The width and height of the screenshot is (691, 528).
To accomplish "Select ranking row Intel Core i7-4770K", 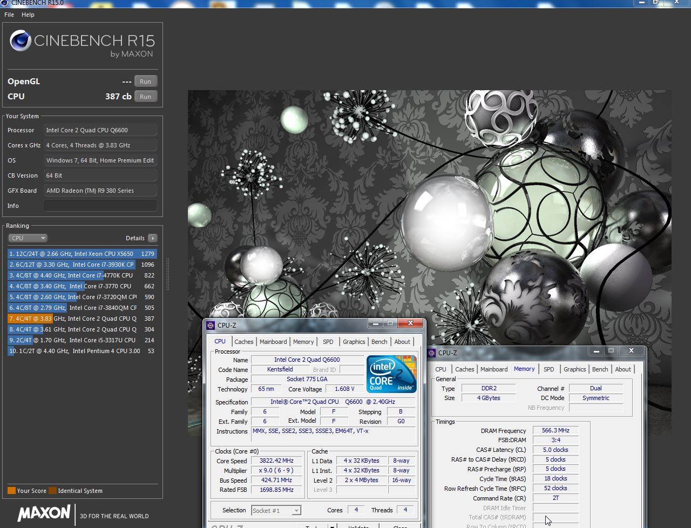I will (x=82, y=275).
